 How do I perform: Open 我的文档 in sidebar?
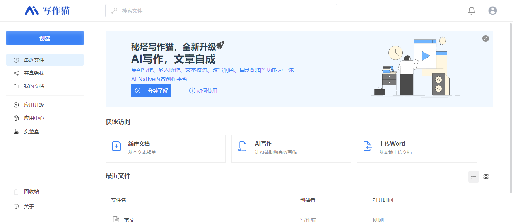pyautogui.click(x=45, y=86)
